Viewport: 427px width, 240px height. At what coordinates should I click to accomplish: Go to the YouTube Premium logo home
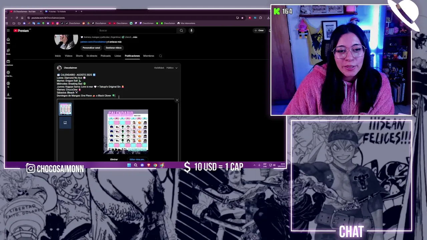tap(22, 30)
